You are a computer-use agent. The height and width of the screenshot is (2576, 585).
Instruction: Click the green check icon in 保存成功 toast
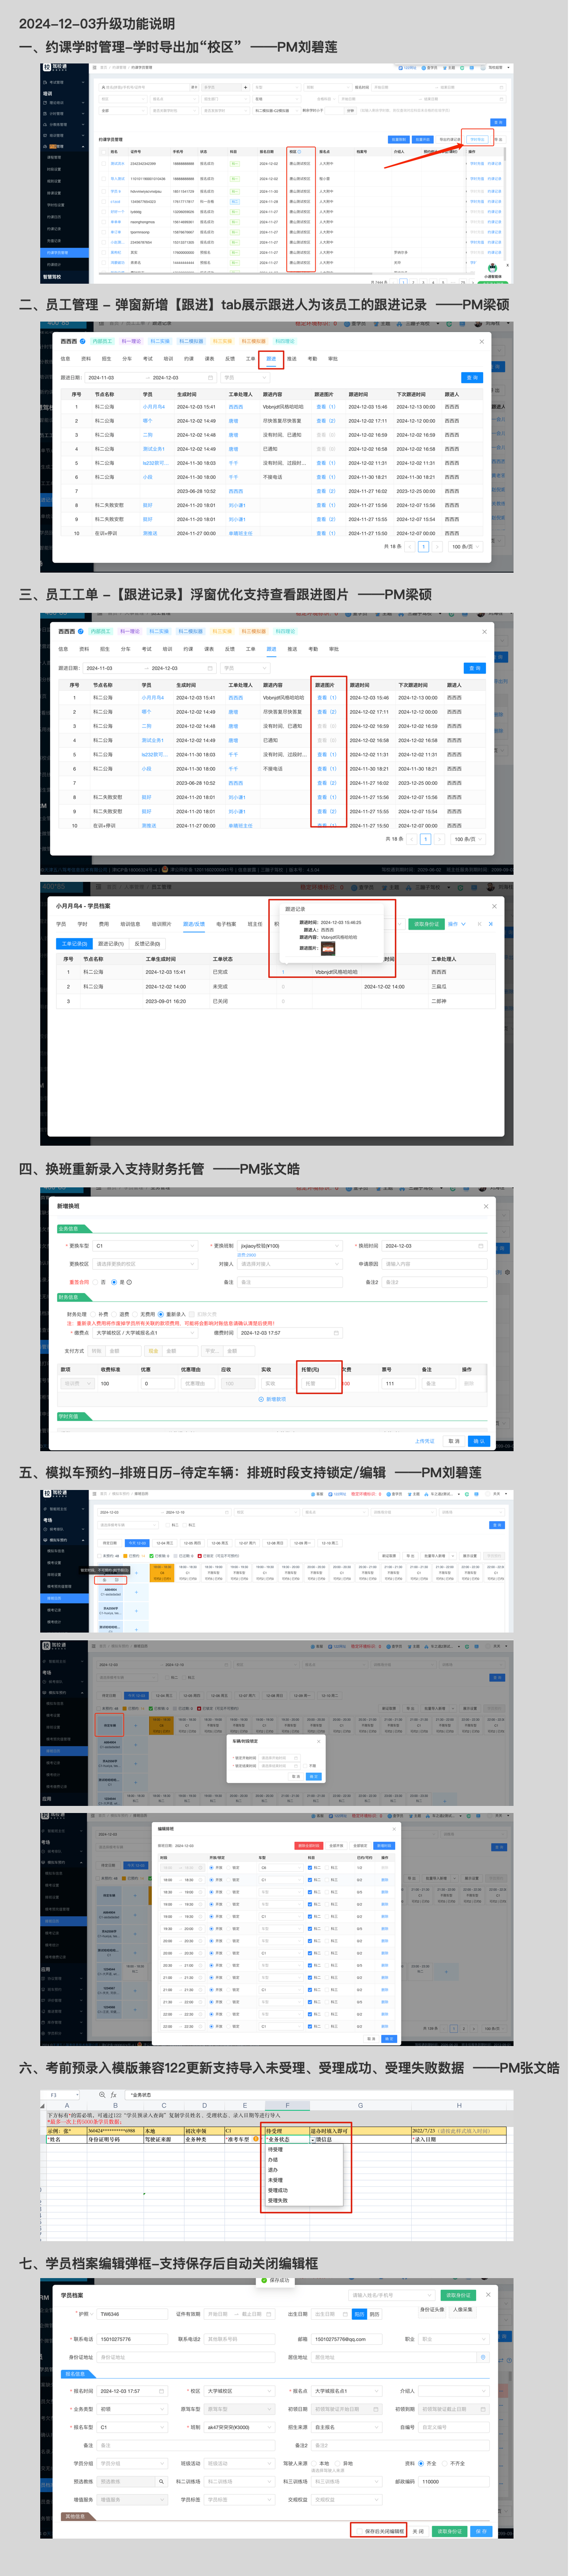[x=264, y=2281]
